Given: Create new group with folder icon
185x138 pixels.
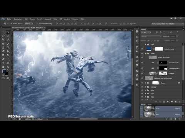Looking at the screenshot, I should pyautogui.click(x=172, y=102).
